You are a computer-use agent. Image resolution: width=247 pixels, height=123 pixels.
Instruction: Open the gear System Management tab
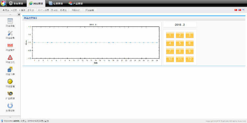(16, 3)
